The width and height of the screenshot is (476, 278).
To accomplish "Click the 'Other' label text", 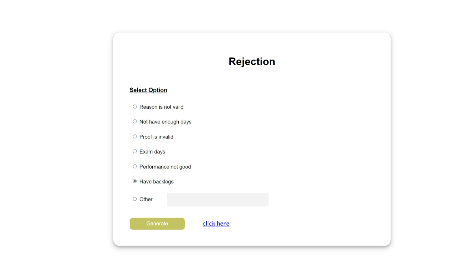I will pyautogui.click(x=146, y=199).
